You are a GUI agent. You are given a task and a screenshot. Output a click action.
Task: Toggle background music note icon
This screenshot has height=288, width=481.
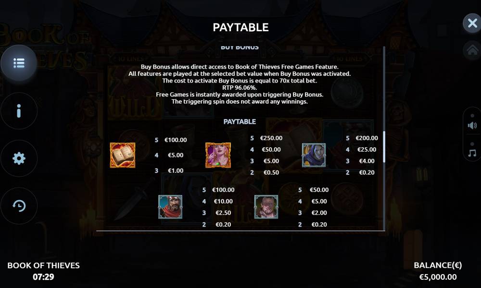pos(472,153)
